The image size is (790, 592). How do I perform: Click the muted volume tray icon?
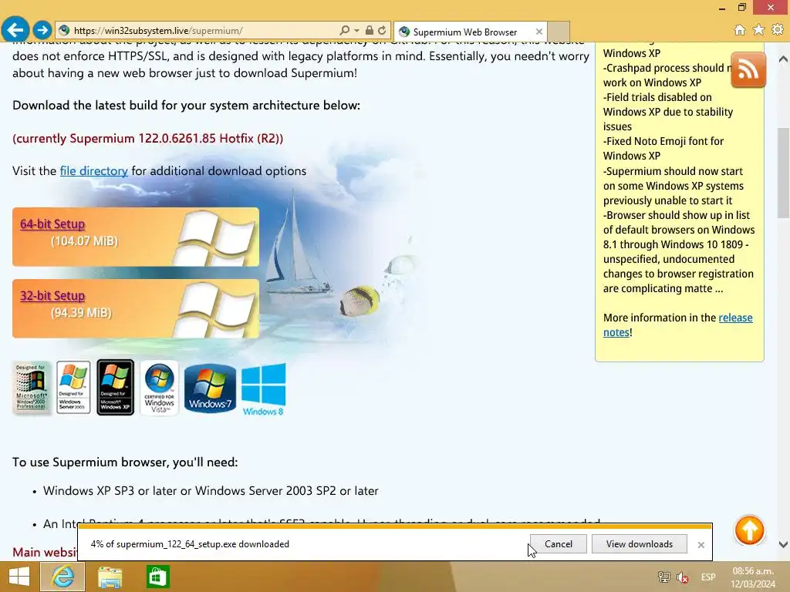[x=683, y=577]
